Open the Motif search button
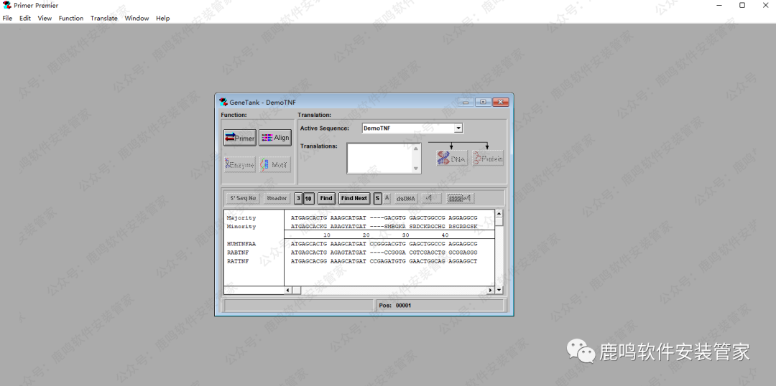776x386 pixels. tap(274, 165)
